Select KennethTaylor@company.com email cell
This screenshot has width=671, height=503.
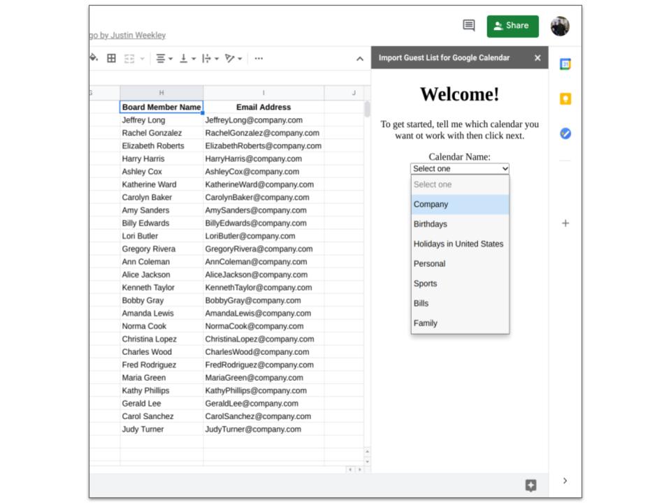[264, 287]
